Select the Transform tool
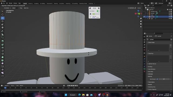Screen dimensions: 173x97 coord(2,27)
